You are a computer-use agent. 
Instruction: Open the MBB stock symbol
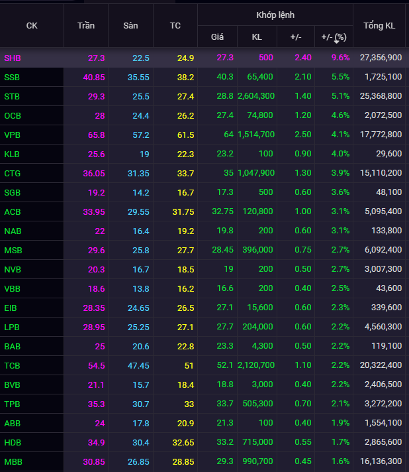(x=13, y=461)
